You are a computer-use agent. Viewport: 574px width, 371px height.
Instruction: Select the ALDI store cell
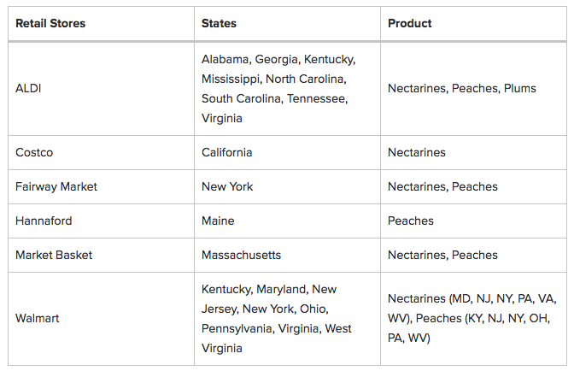[x=28, y=88]
